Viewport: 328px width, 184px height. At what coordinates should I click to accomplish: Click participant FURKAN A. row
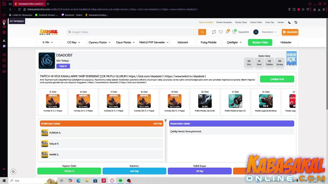coord(102,133)
